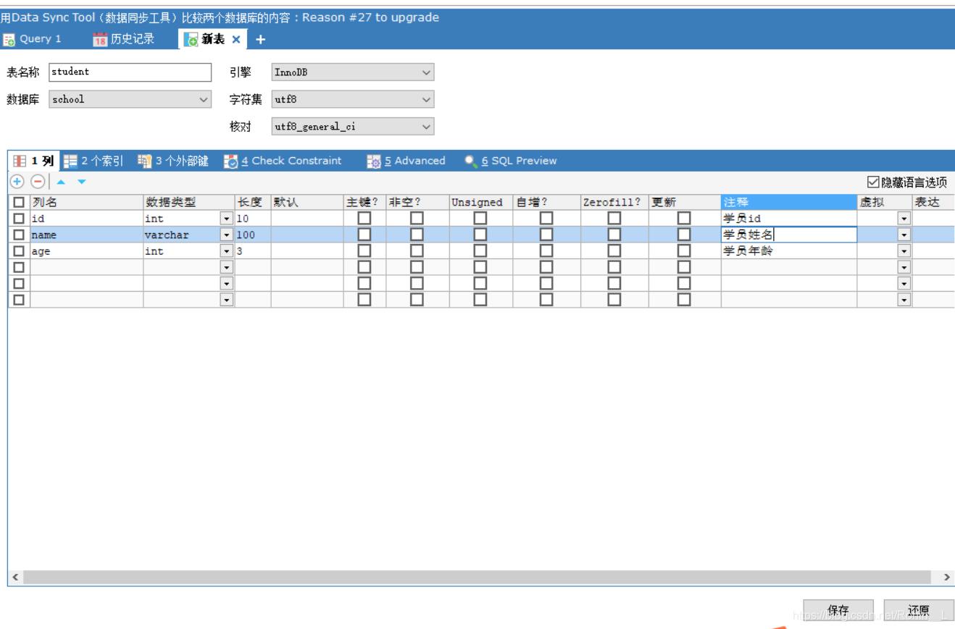
Task: Click the 学员id comment cell
Action: [x=789, y=218]
